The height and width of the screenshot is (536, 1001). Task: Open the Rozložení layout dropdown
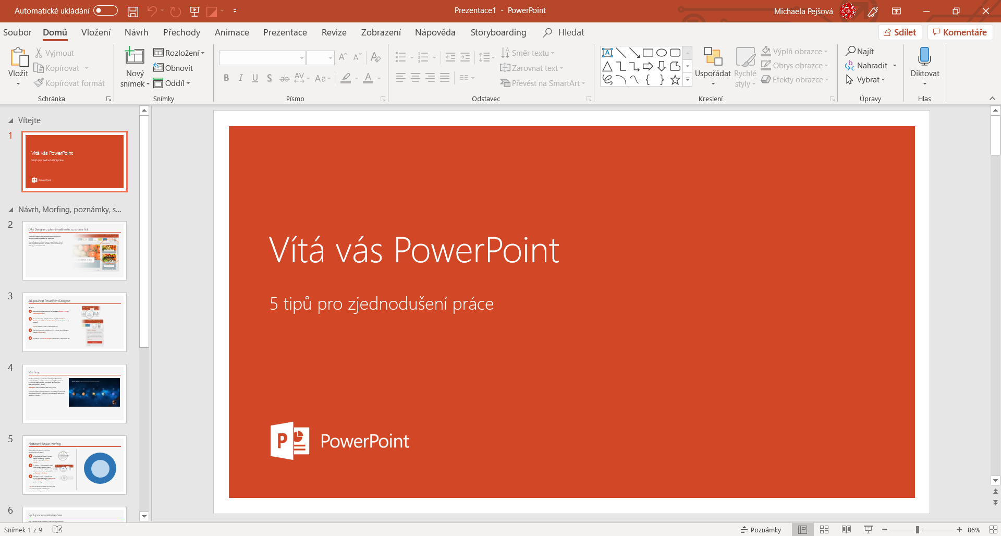[x=180, y=52]
